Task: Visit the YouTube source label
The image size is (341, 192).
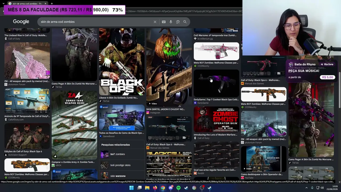Action: [249, 178]
